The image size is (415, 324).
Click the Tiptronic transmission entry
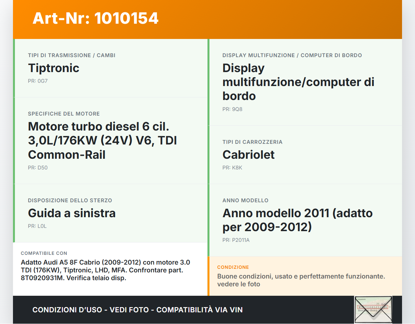(x=54, y=69)
